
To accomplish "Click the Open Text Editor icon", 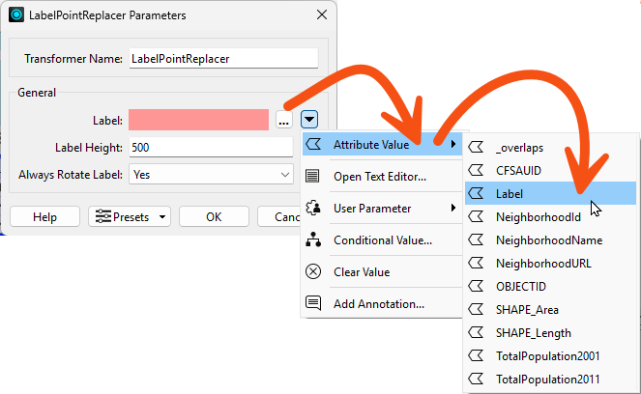I will (312, 176).
